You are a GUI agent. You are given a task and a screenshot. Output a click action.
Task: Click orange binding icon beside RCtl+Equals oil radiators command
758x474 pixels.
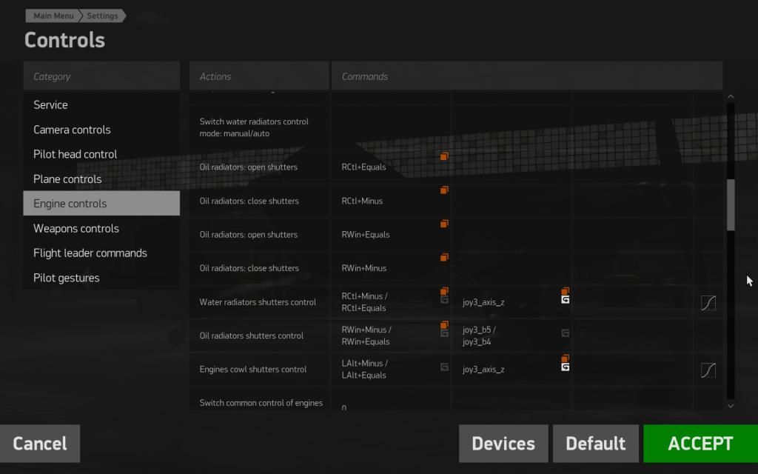point(444,156)
